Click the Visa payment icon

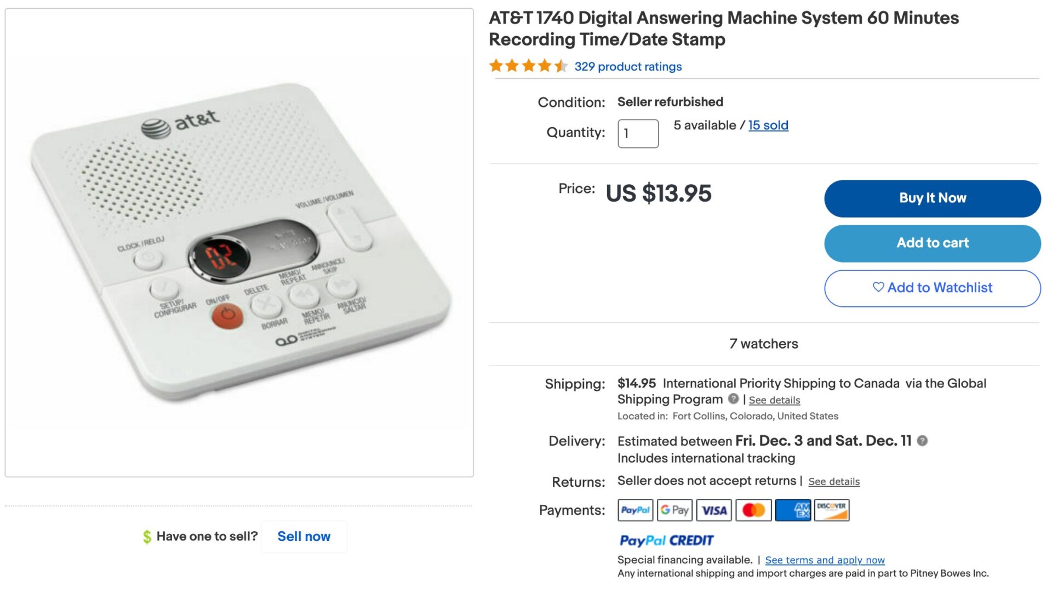click(x=714, y=510)
